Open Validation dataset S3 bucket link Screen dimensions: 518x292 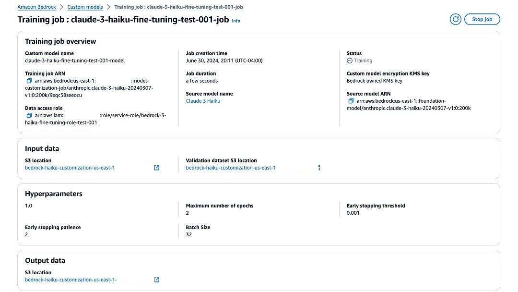pos(231,168)
